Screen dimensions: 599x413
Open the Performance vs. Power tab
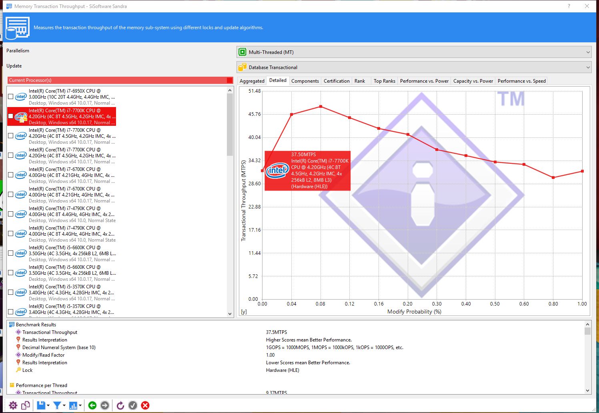424,81
